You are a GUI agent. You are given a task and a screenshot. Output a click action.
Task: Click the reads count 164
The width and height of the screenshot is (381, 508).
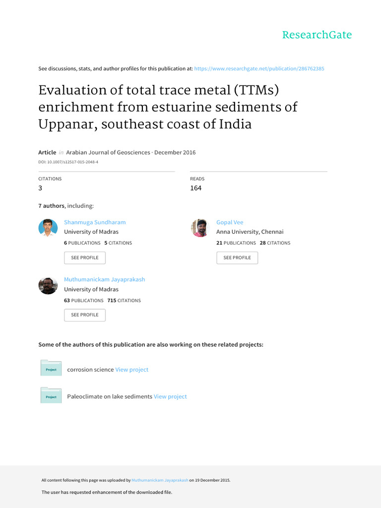195,188
